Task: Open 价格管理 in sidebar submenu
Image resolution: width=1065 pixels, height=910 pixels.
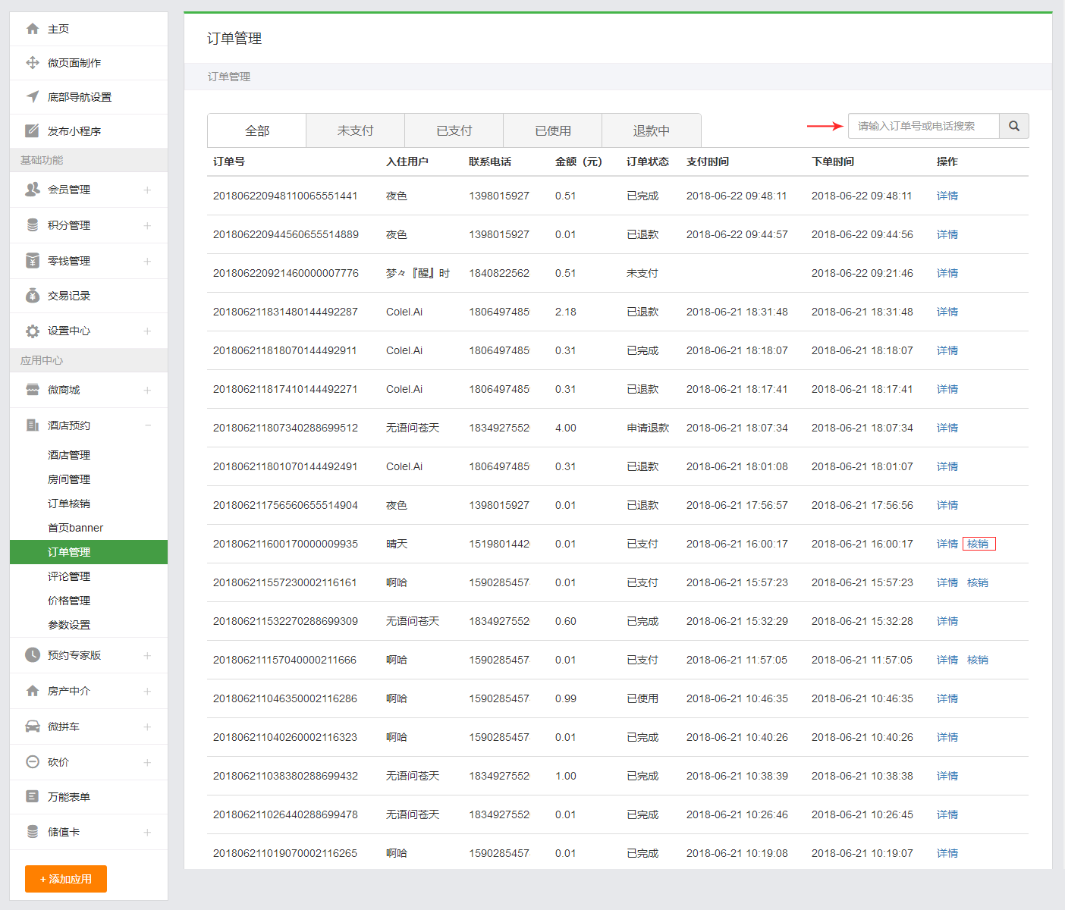Action: tap(69, 601)
